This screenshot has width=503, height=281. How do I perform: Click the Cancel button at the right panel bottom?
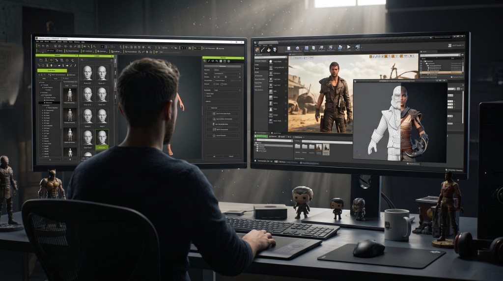tap(231, 156)
